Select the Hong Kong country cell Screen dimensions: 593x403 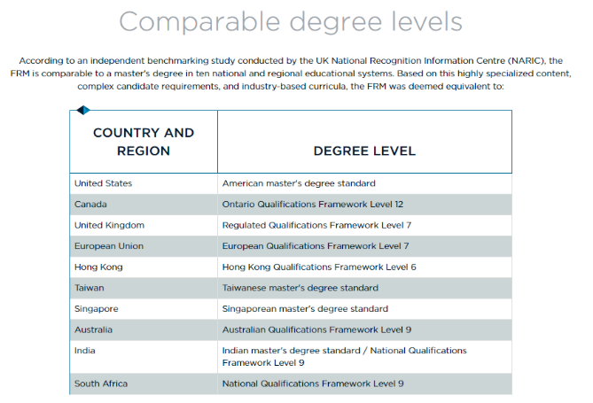pos(98,267)
